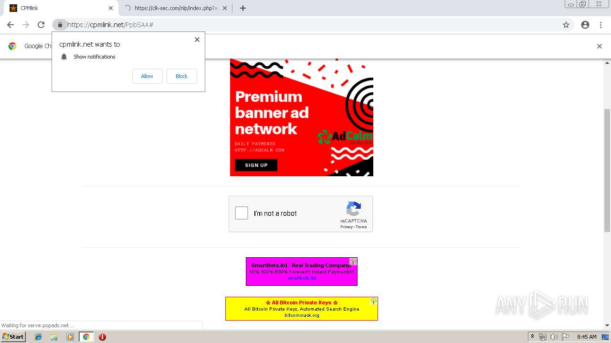This screenshot has width=611, height=343.
Task: Click the SIGN UP button on AdCalm banner
Action: pyautogui.click(x=256, y=165)
